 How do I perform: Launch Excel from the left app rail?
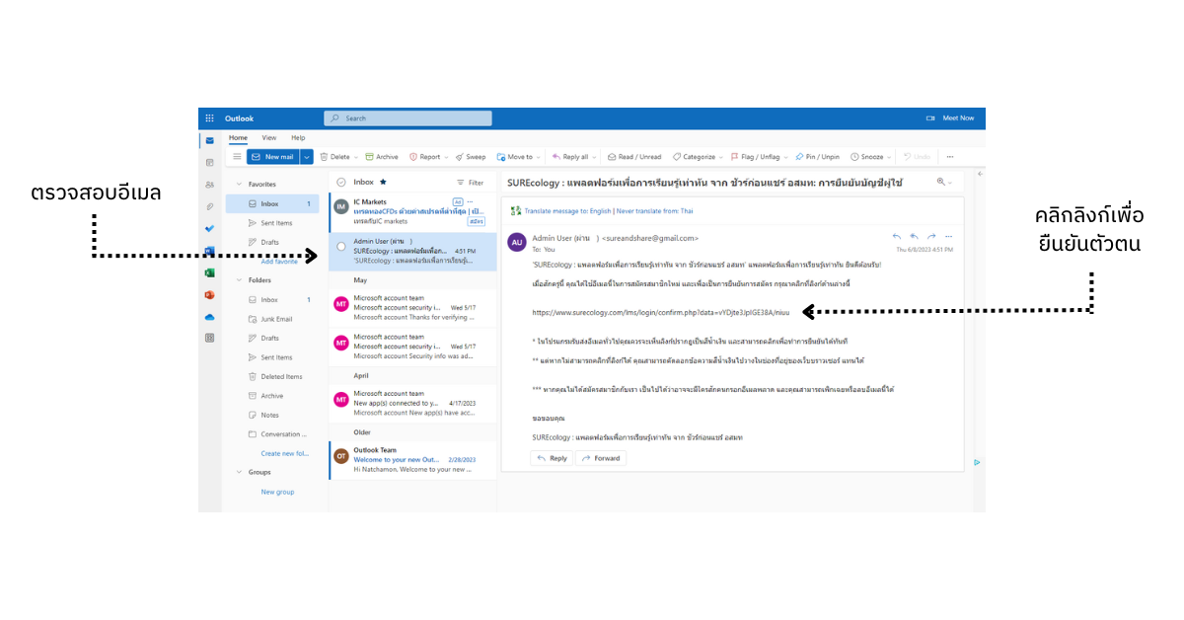[209, 272]
